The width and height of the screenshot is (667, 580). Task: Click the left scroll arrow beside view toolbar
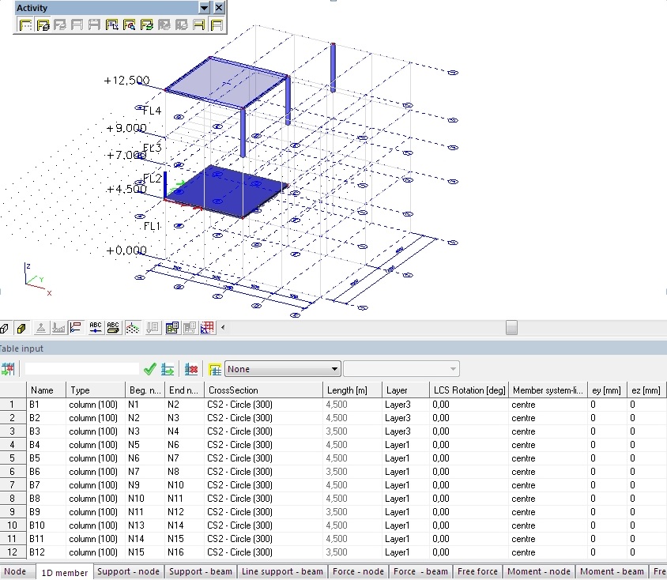click(x=223, y=327)
